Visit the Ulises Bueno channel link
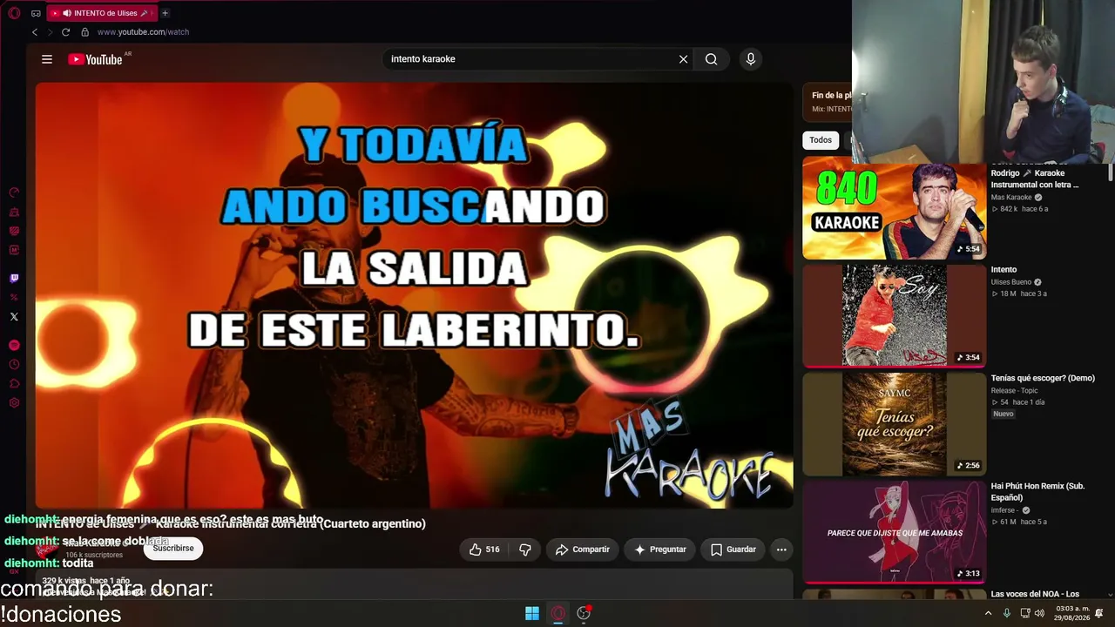The width and height of the screenshot is (1115, 627). point(1011,282)
